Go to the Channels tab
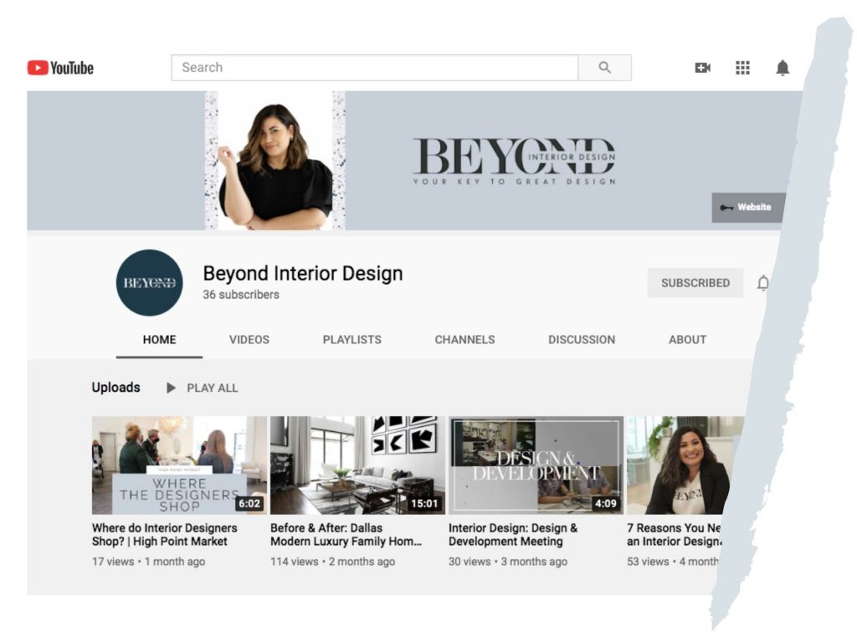Viewport: 857px width, 643px height. [464, 340]
